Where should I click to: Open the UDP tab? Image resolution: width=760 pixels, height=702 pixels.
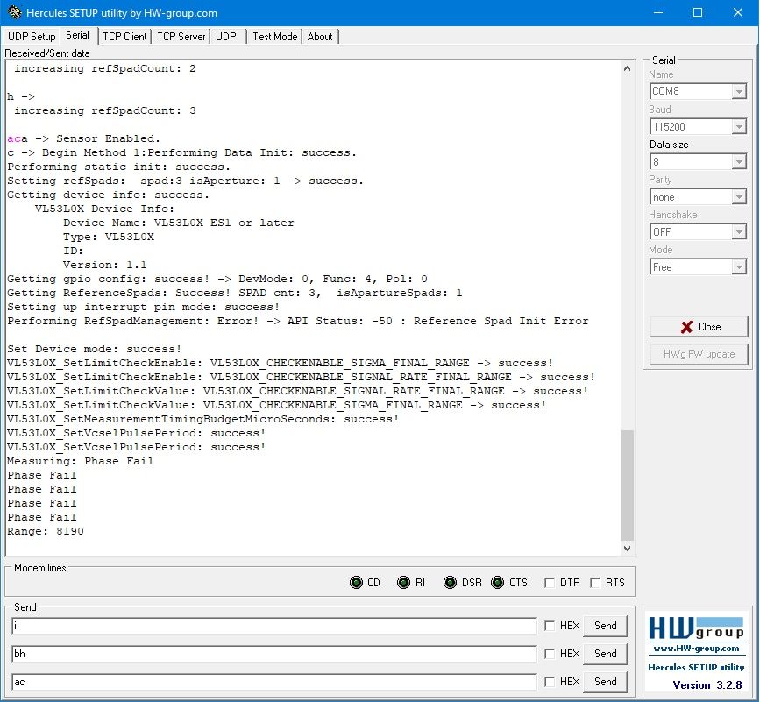pyautogui.click(x=226, y=36)
